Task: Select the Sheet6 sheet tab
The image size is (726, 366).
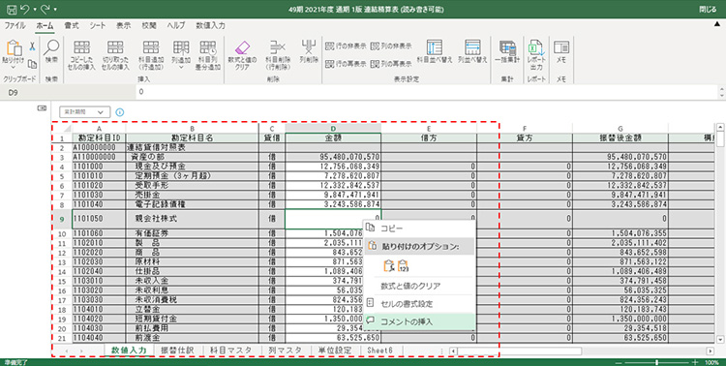Action: [x=379, y=351]
